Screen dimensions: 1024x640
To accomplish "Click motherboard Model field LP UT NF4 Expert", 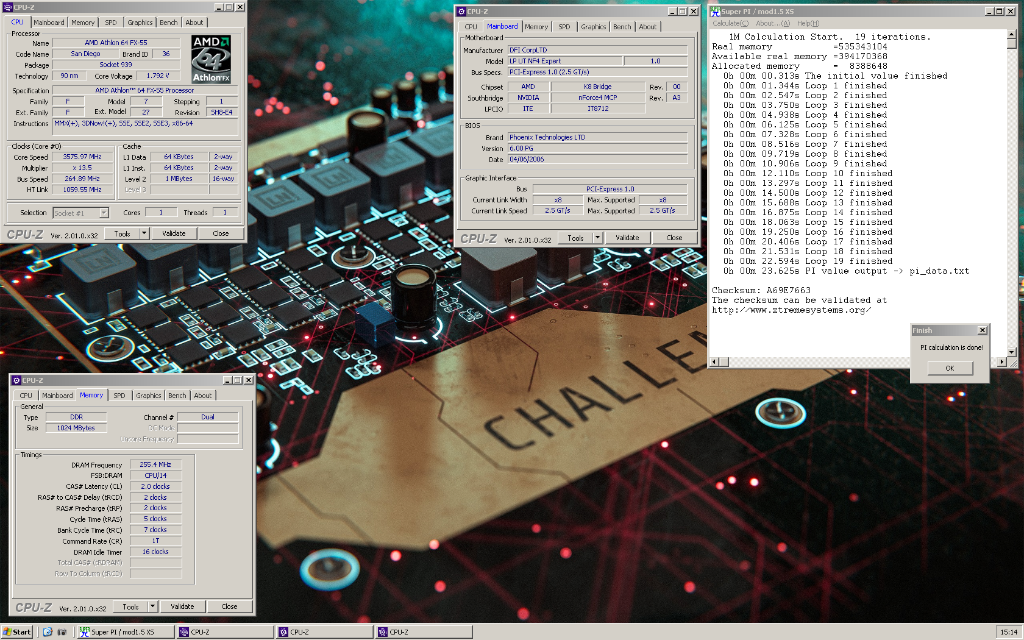I will pos(565,61).
